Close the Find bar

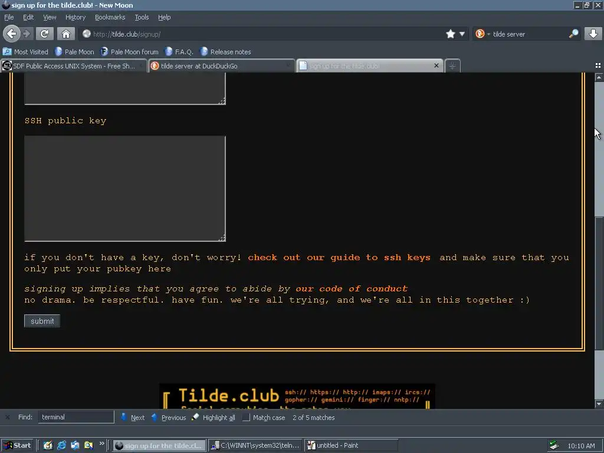tap(7, 417)
